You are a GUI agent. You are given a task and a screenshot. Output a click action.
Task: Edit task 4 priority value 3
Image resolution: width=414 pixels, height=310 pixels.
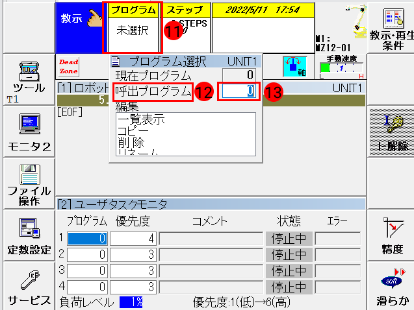[133, 287]
